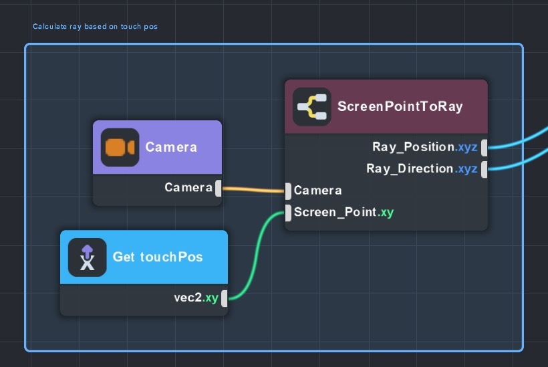Click the comment title 'Calculate ray based on touch pos'
Screen dimensions: 548x367
pos(95,27)
